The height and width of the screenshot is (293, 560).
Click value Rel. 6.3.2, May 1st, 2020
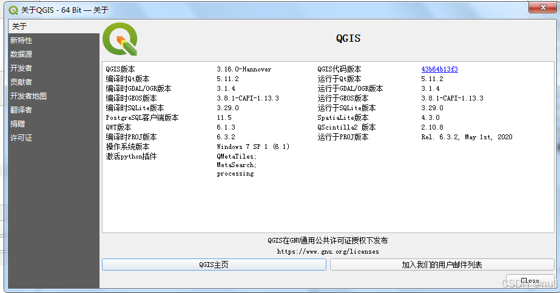tap(467, 137)
